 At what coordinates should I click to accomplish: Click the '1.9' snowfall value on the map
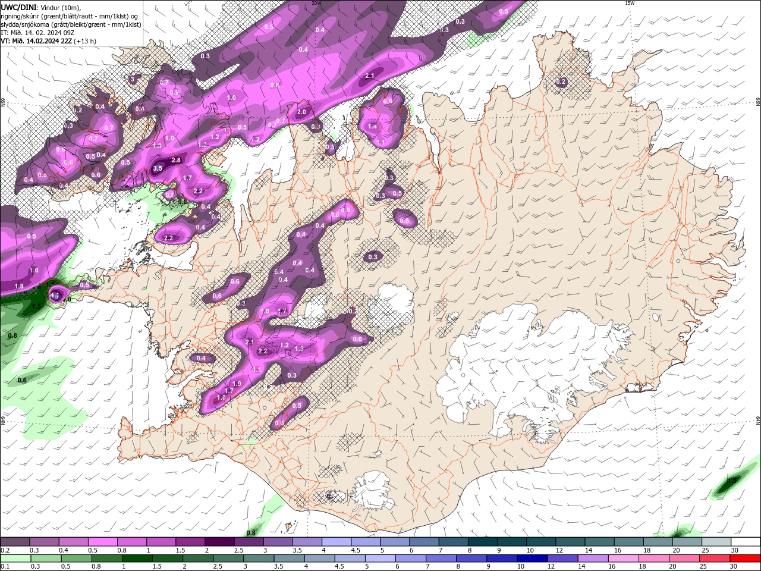237,384
